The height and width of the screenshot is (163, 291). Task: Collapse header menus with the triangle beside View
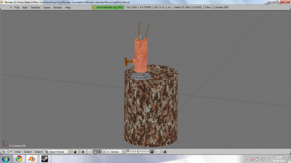(x=11, y=152)
